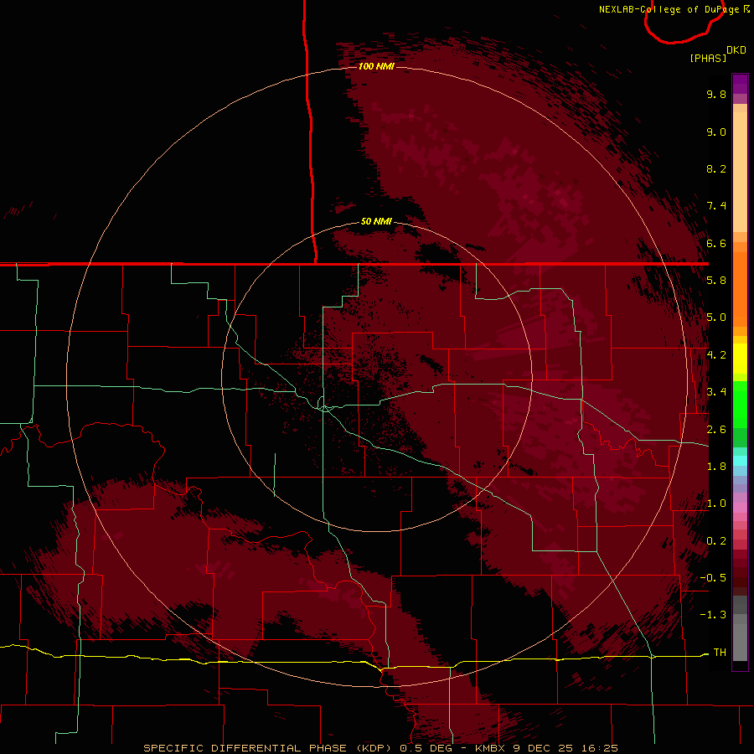Click the 5.0 scale value

click(x=716, y=318)
